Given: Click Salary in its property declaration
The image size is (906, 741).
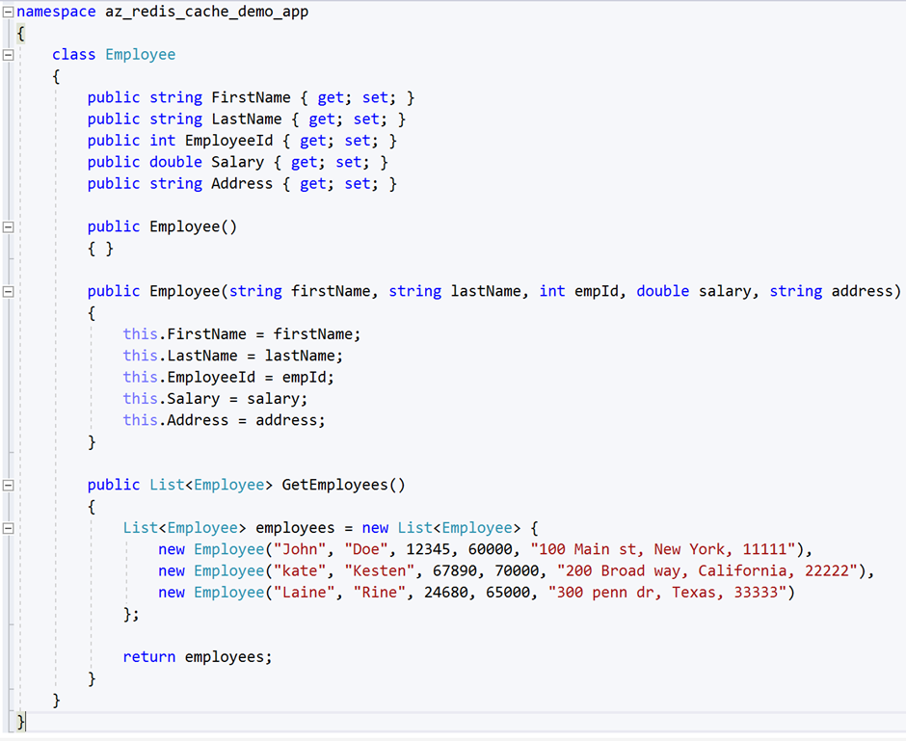Looking at the screenshot, I should pos(237,163).
